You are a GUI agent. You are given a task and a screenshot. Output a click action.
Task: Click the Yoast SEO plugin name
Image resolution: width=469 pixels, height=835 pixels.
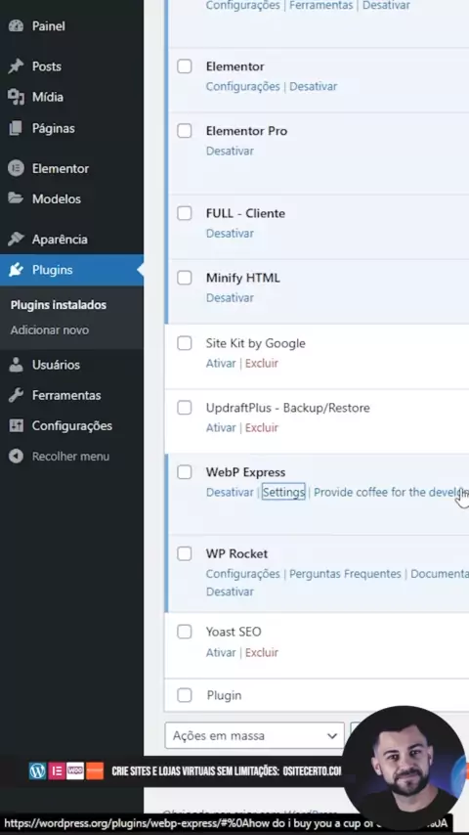click(x=234, y=632)
